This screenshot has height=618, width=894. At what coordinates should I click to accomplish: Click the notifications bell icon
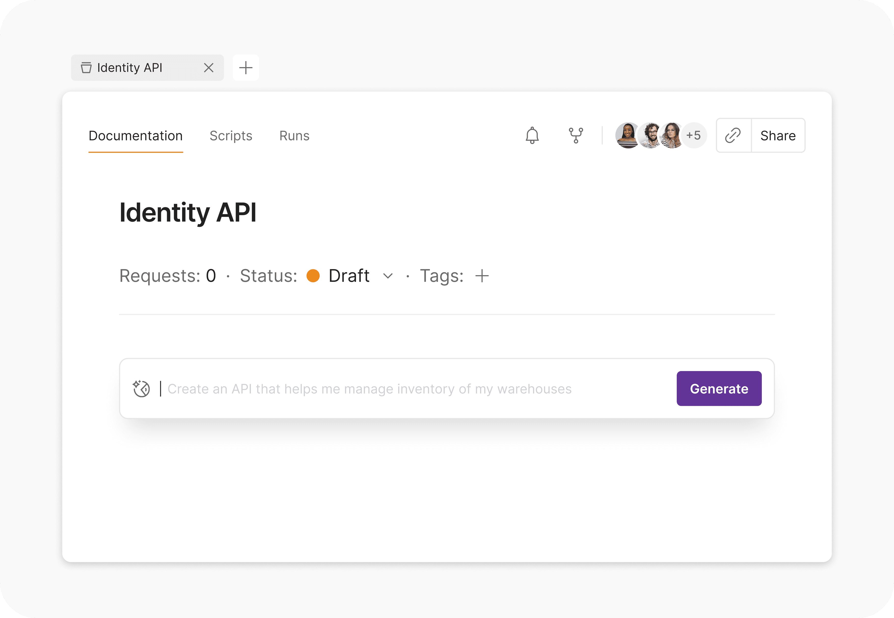tap(532, 136)
